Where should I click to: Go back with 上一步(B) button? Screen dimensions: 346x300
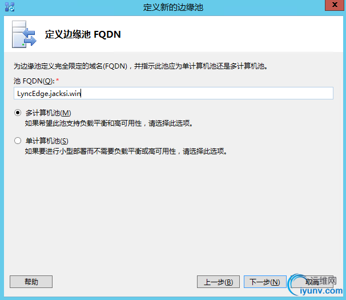(x=218, y=282)
